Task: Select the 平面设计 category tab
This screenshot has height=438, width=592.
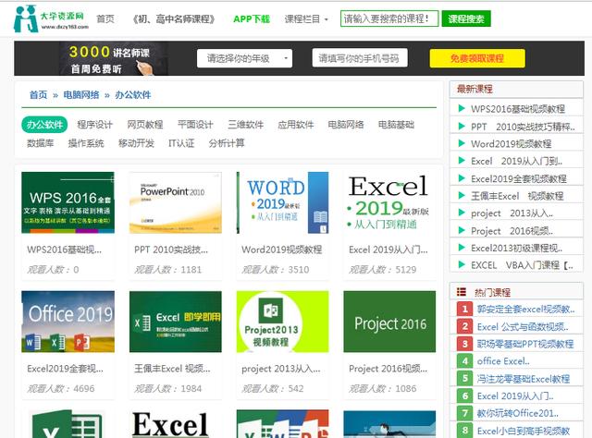Action: pos(195,125)
